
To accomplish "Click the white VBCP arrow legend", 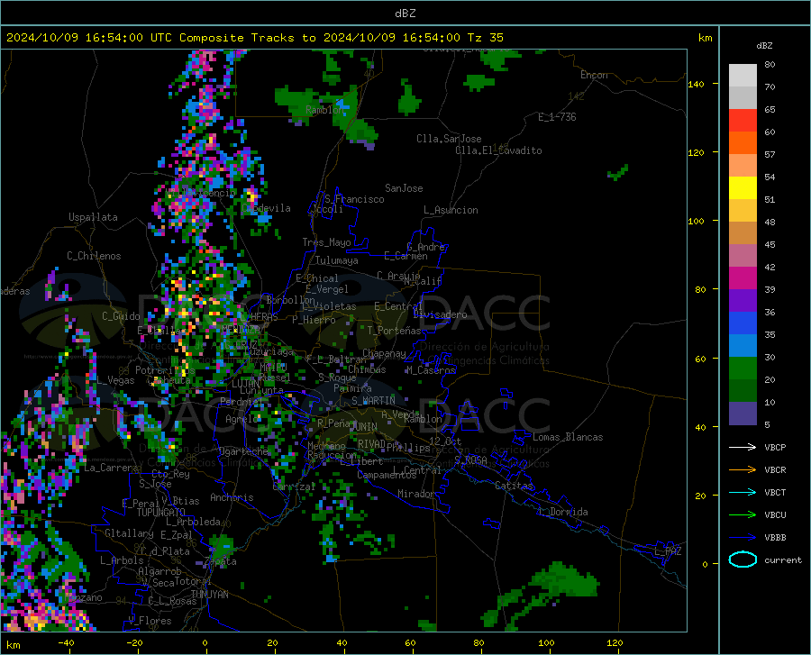I will (743, 447).
